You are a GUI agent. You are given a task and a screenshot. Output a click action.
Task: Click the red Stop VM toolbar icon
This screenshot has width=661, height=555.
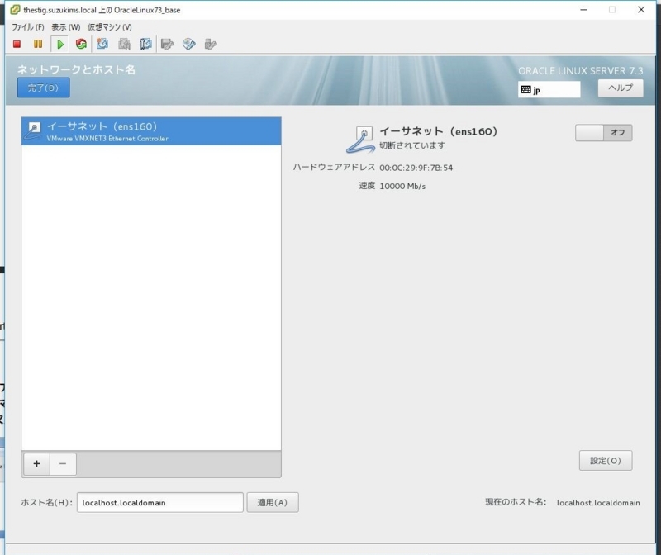click(17, 45)
